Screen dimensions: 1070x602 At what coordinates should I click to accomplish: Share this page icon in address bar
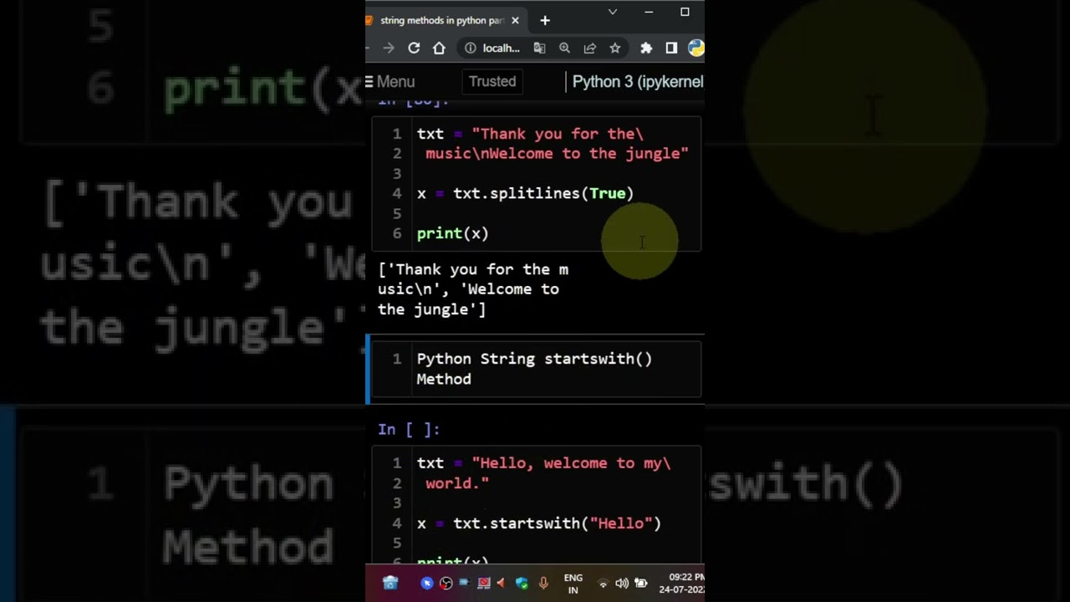point(589,48)
